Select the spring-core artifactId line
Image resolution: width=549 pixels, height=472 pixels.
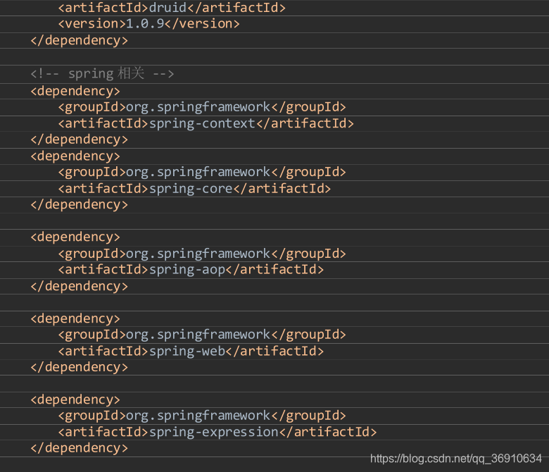pyautogui.click(x=194, y=189)
